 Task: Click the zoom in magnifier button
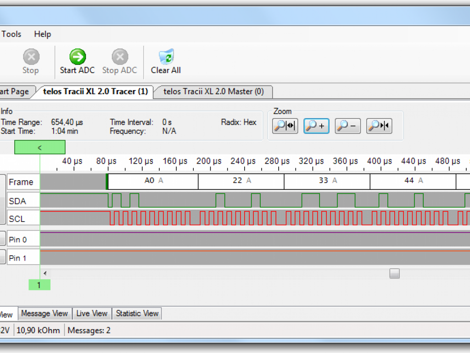point(316,125)
